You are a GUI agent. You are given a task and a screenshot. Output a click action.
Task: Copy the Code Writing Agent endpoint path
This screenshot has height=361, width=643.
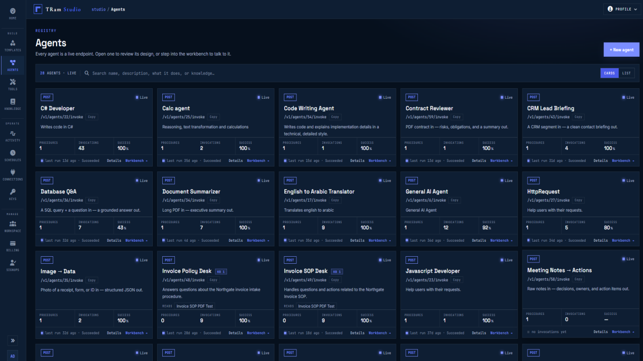pyautogui.click(x=335, y=117)
